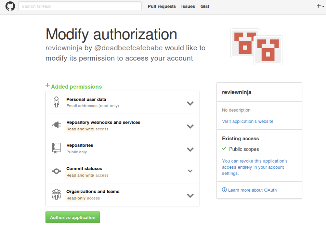Click the reviewninja sidebar title
The image size is (326, 232).
(237, 92)
